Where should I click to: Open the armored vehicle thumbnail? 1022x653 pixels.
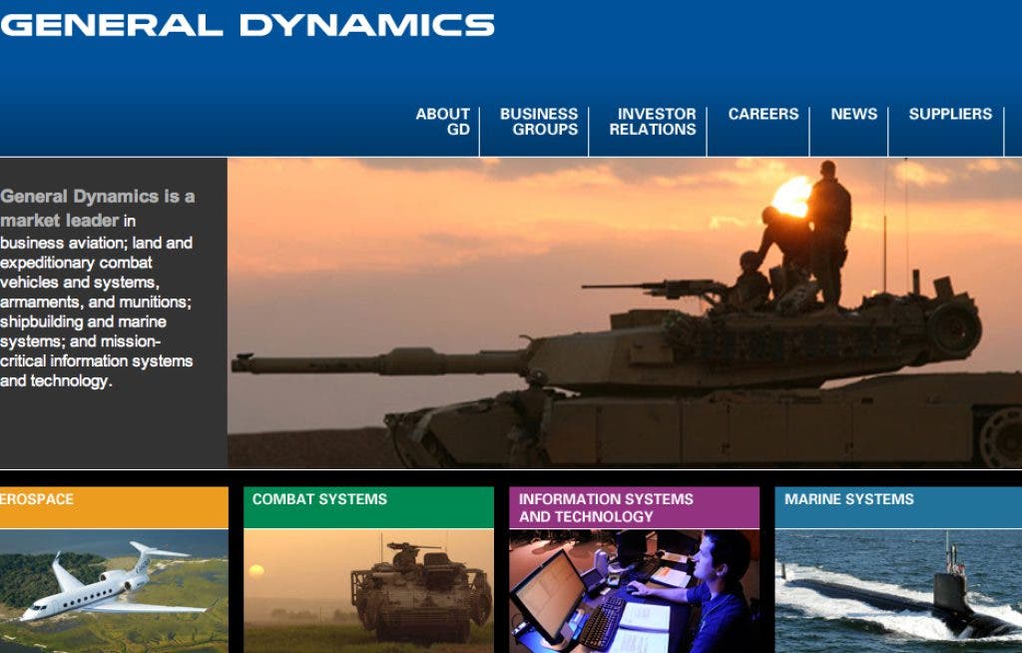tap(369, 591)
